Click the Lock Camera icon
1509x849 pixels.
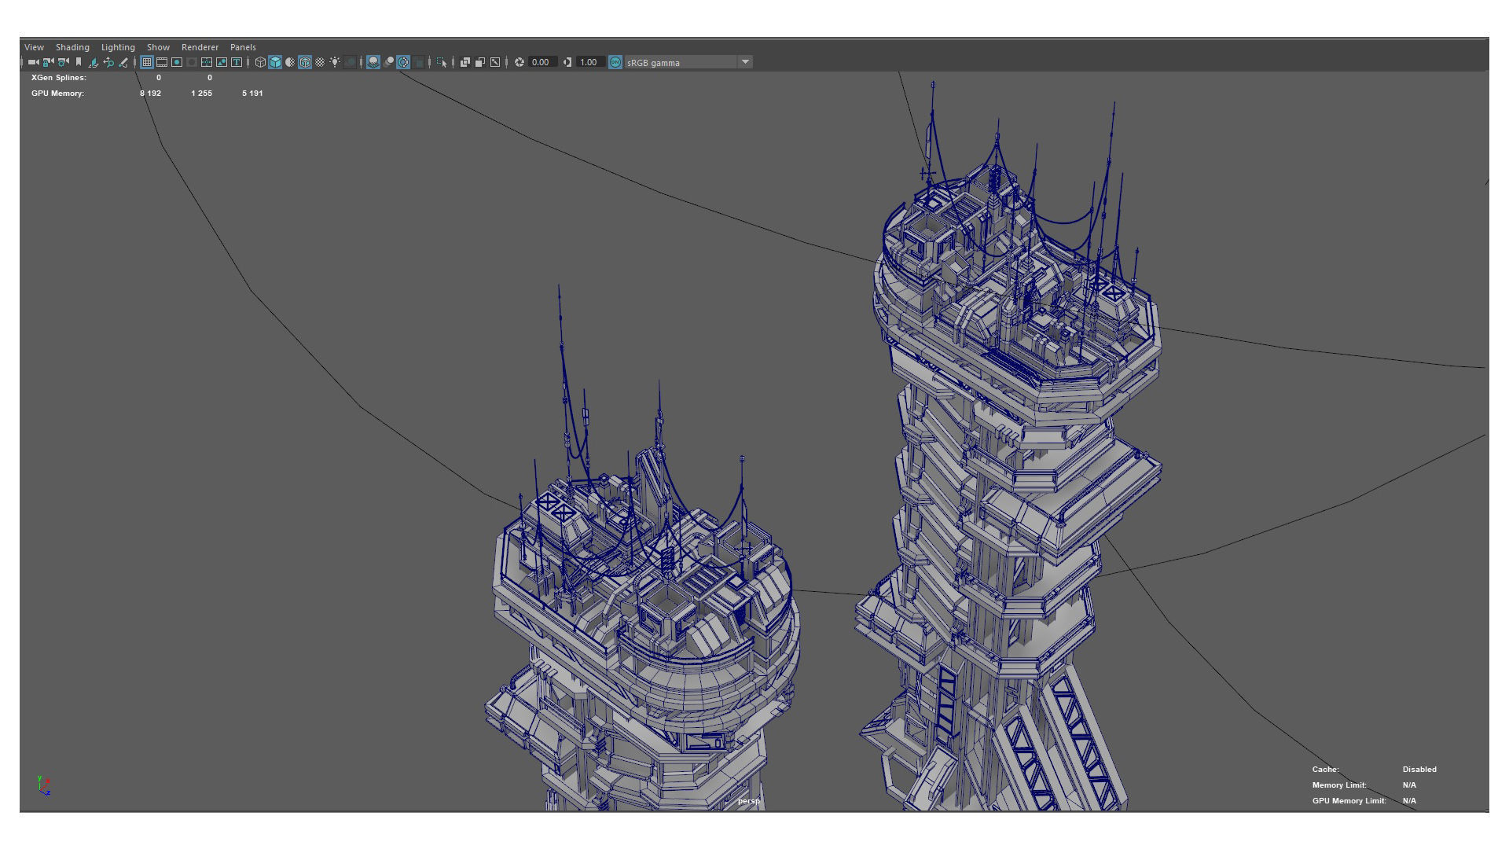[48, 62]
